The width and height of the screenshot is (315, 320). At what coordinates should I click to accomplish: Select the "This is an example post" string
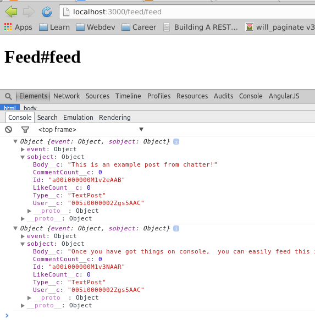point(142,164)
